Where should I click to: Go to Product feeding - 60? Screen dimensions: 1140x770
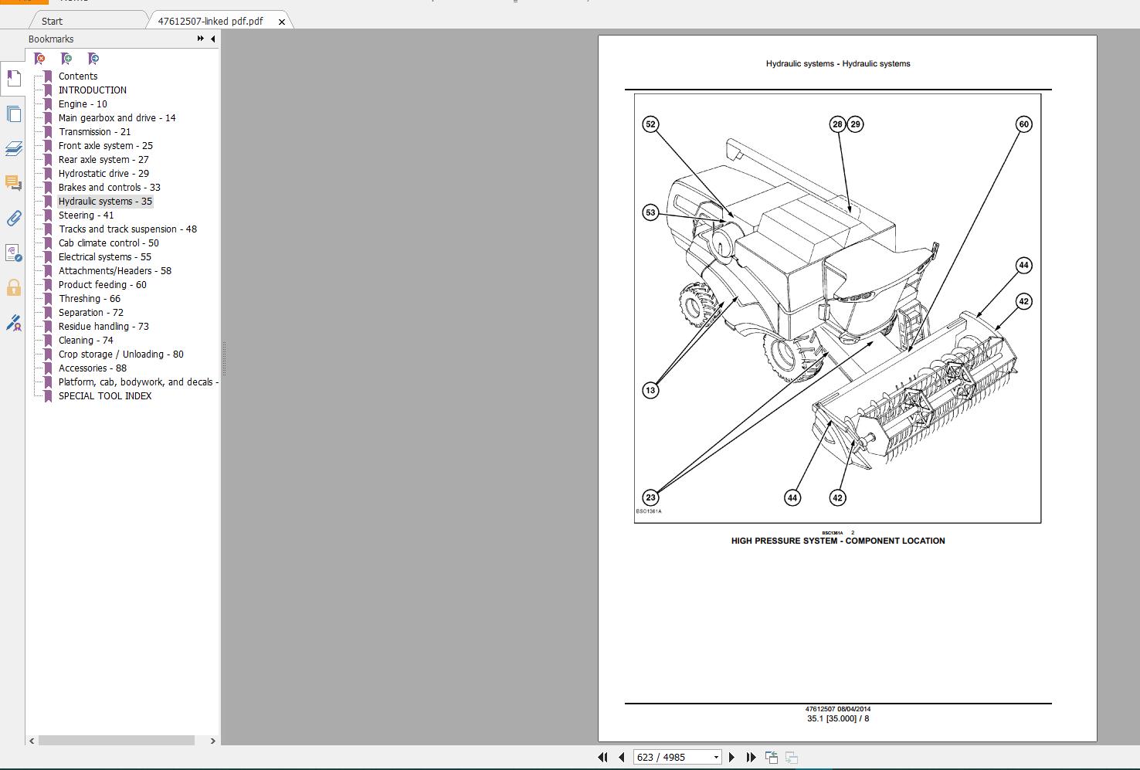click(103, 284)
